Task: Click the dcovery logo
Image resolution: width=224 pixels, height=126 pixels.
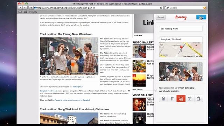Action: 181,17
